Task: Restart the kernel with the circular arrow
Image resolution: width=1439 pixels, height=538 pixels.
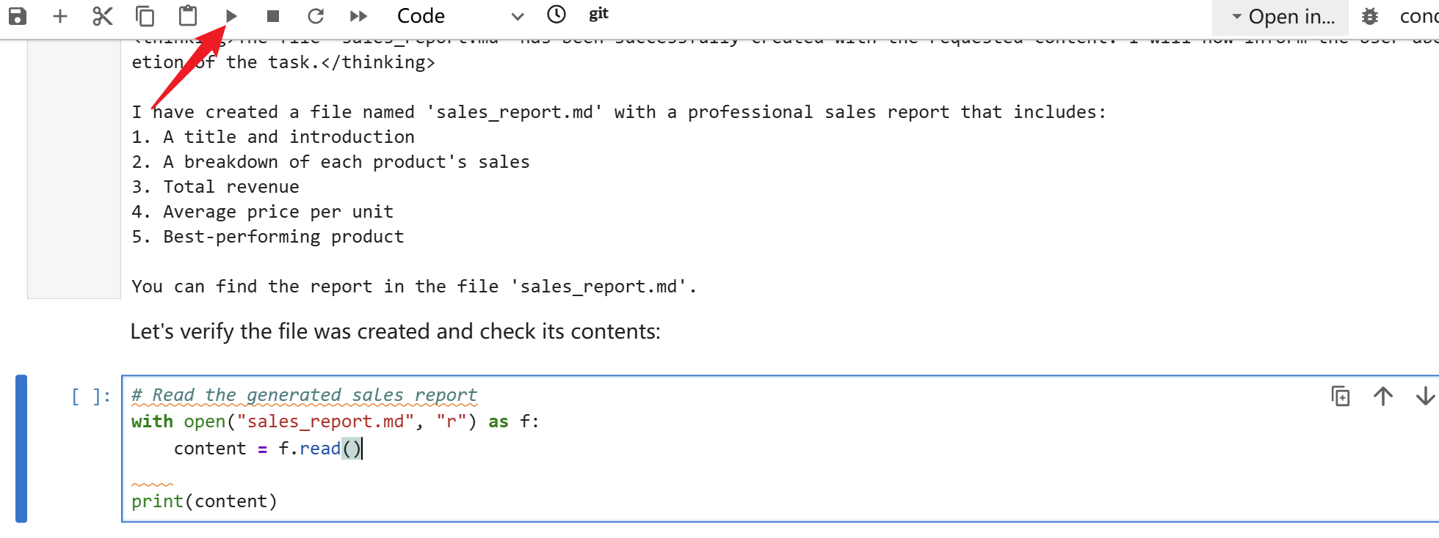Action: click(316, 15)
